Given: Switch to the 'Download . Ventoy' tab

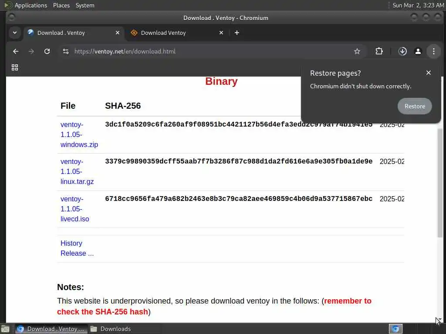Looking at the screenshot, I should click(x=73, y=33).
